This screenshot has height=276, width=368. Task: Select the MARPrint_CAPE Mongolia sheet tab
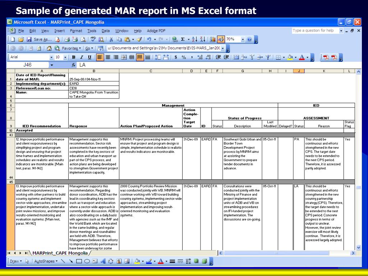tap(60, 253)
